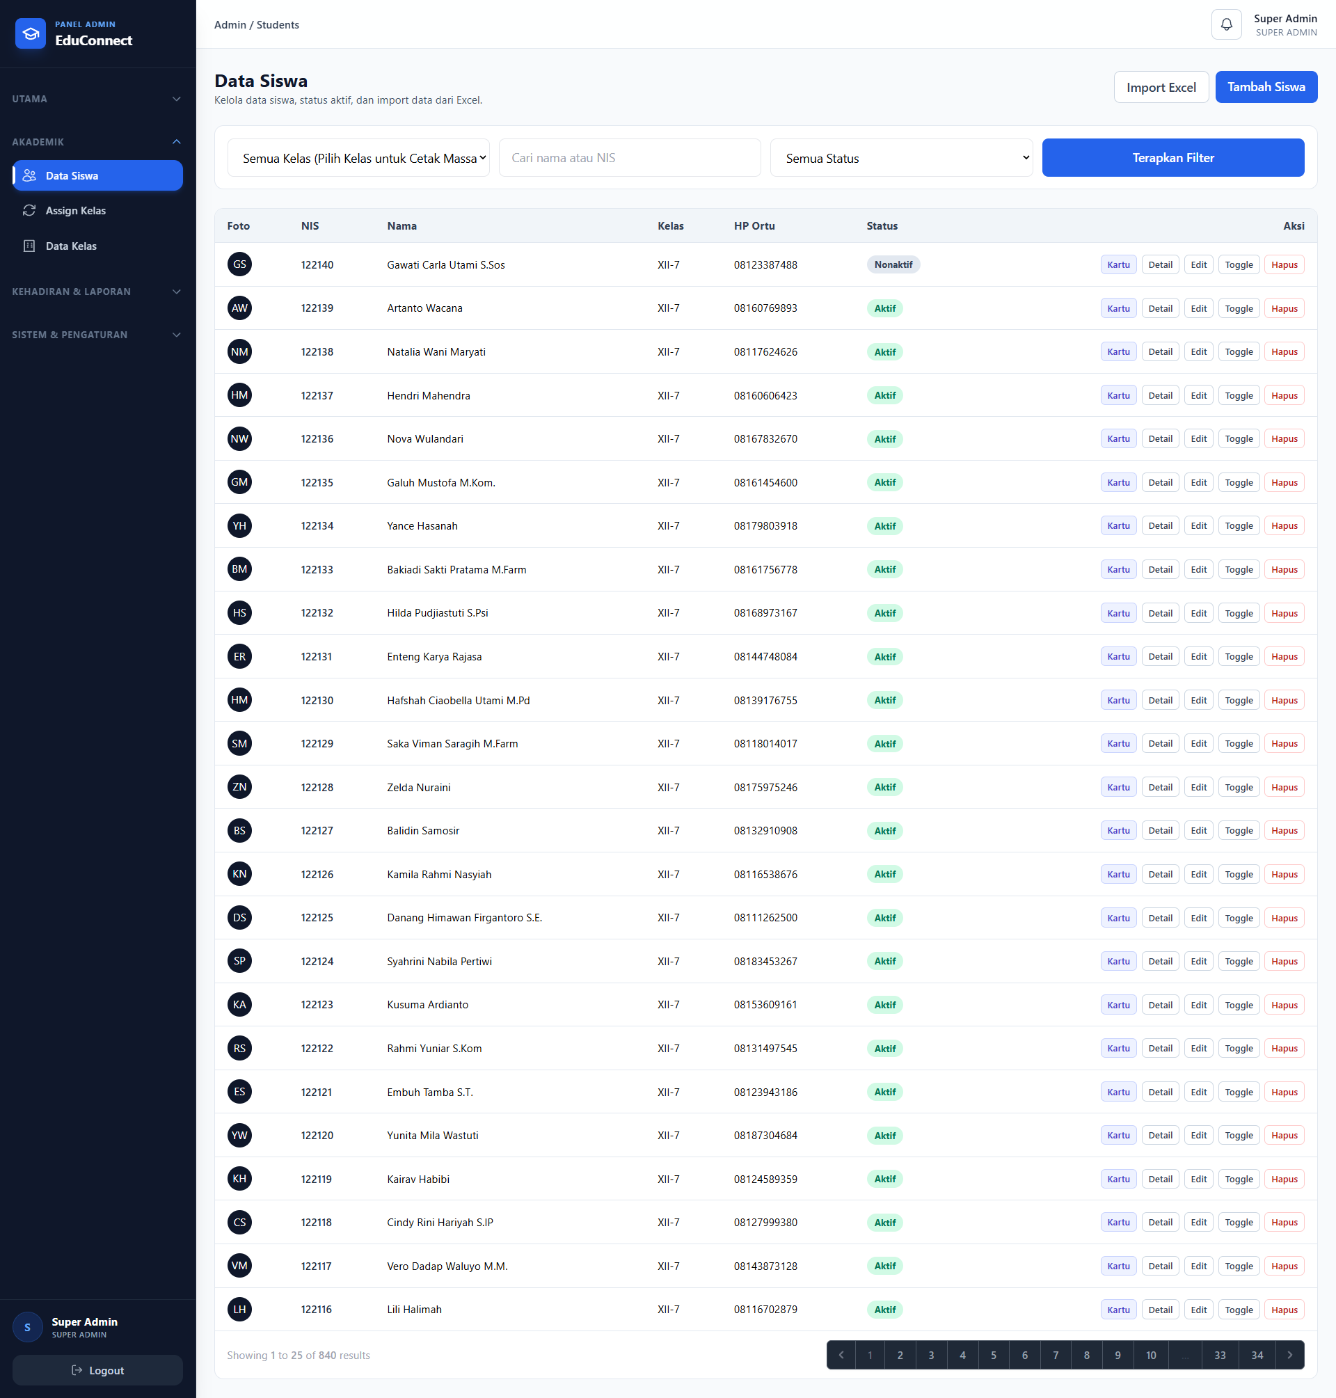The width and height of the screenshot is (1336, 1398).
Task: Expand the UTAMA sidebar section
Action: (x=97, y=99)
